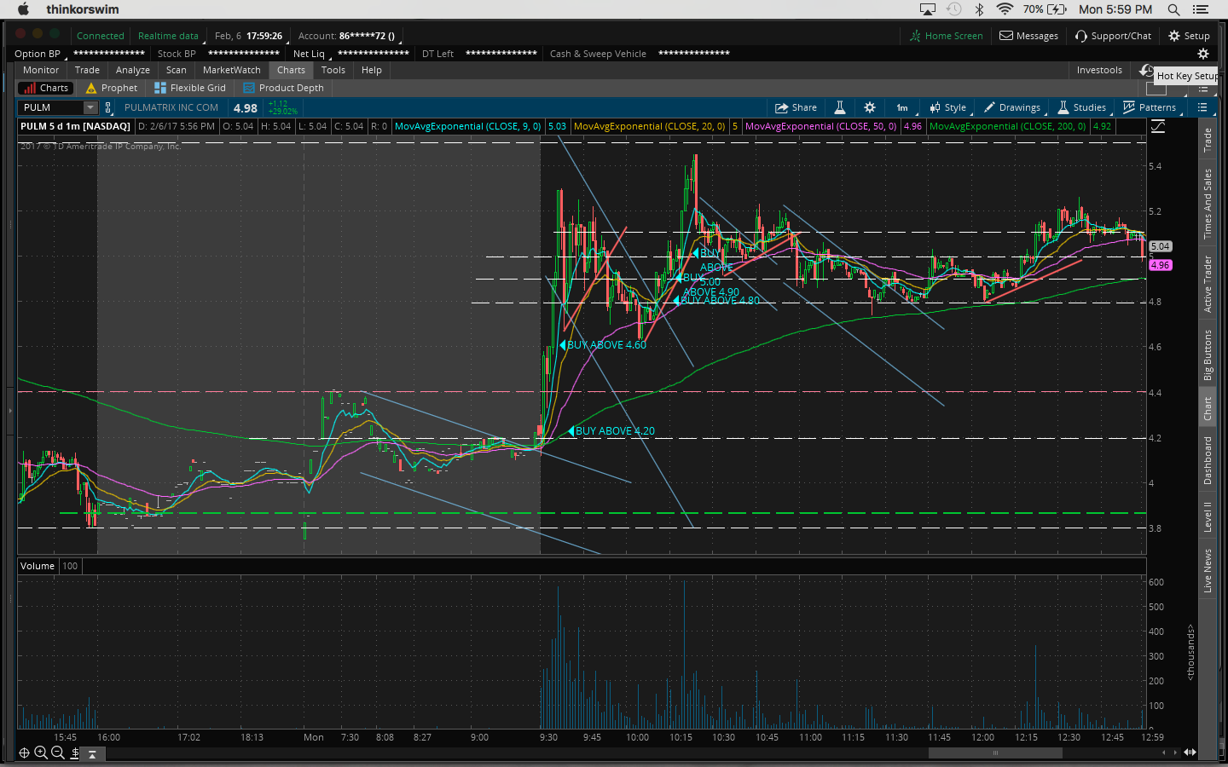
Task: Toggle the Trade sidebar panel
Action: click(1208, 140)
